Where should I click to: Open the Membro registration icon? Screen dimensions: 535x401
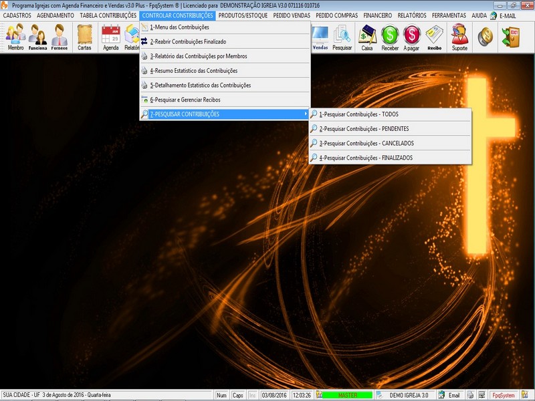[x=15, y=37]
